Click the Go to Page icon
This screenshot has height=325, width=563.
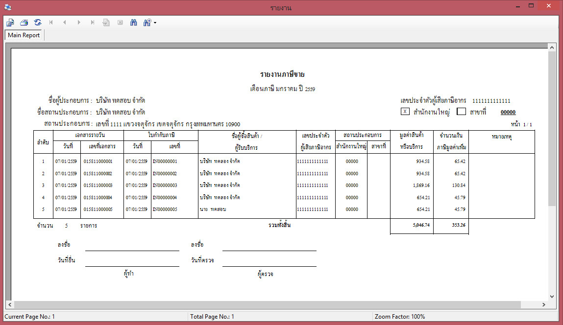(x=106, y=23)
